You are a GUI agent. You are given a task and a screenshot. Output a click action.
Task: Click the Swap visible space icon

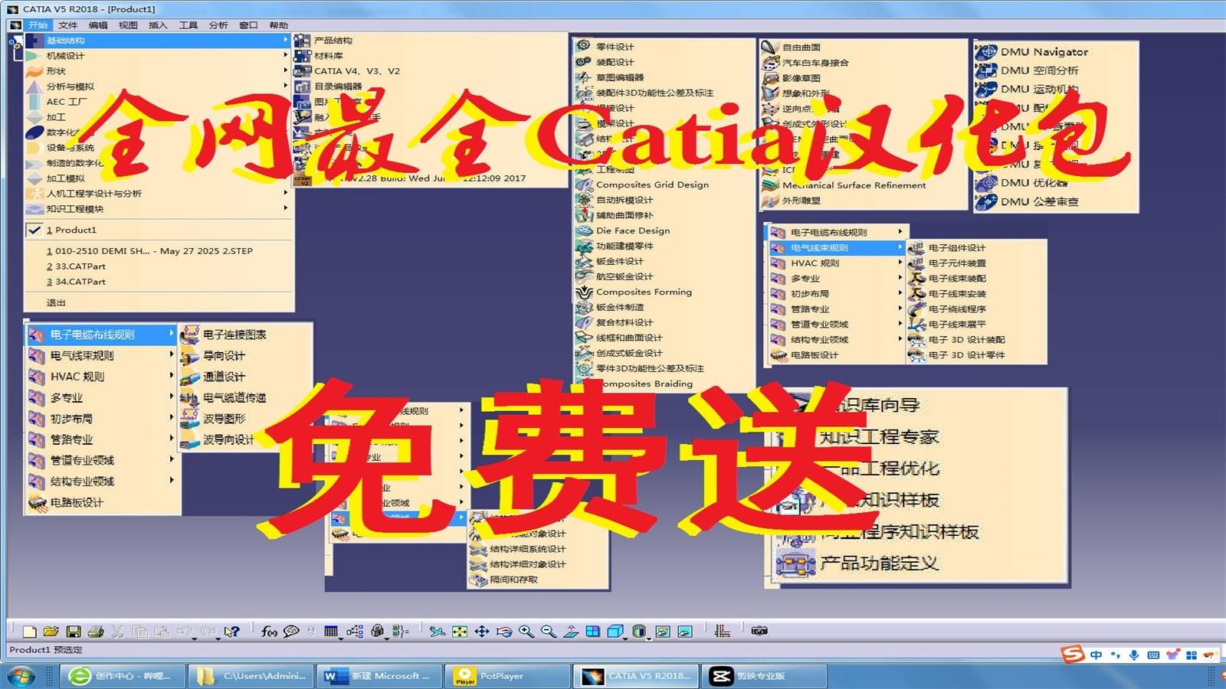point(685,632)
